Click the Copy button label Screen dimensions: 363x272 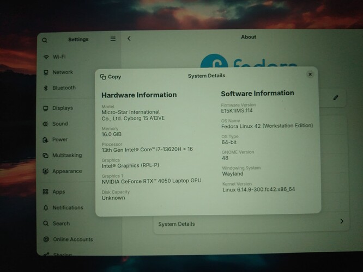coord(114,77)
